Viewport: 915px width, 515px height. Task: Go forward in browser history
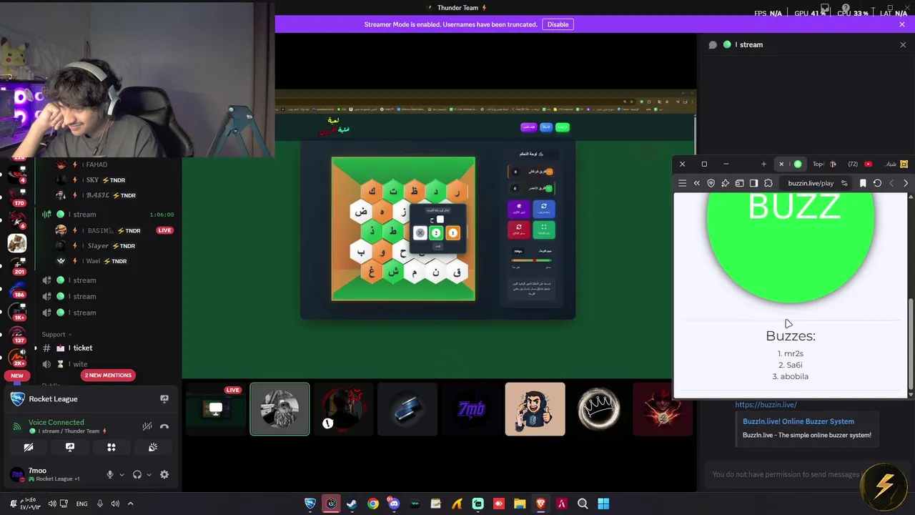(906, 183)
